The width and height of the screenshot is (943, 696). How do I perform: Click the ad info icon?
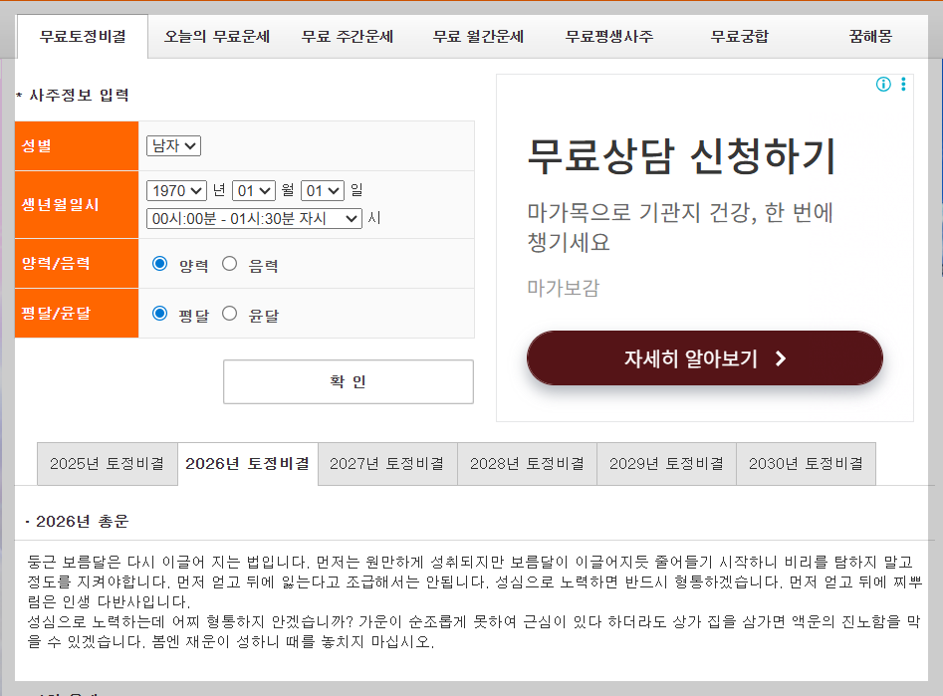coord(882,85)
